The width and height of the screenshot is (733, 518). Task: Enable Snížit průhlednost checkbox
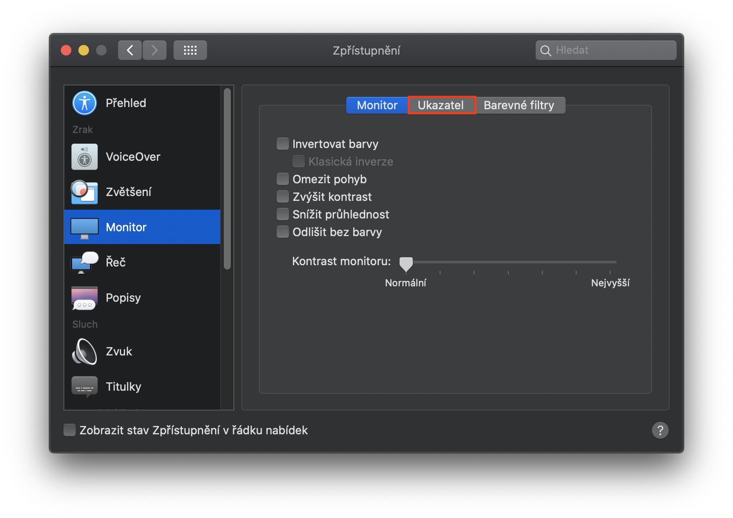283,214
